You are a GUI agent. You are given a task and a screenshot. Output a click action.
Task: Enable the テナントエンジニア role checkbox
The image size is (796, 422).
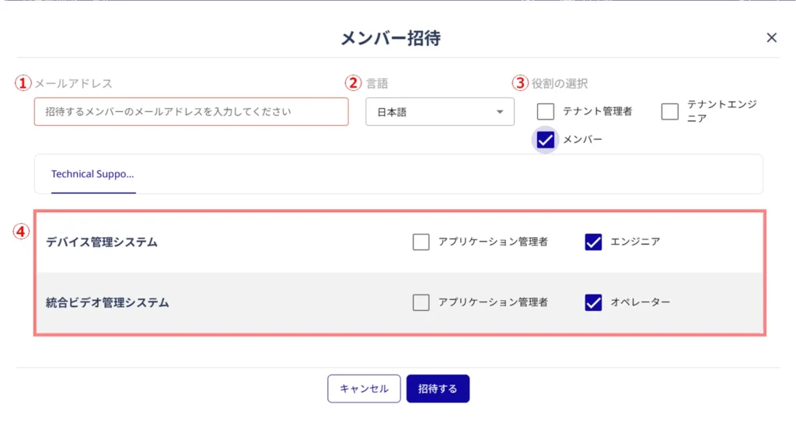pyautogui.click(x=669, y=111)
